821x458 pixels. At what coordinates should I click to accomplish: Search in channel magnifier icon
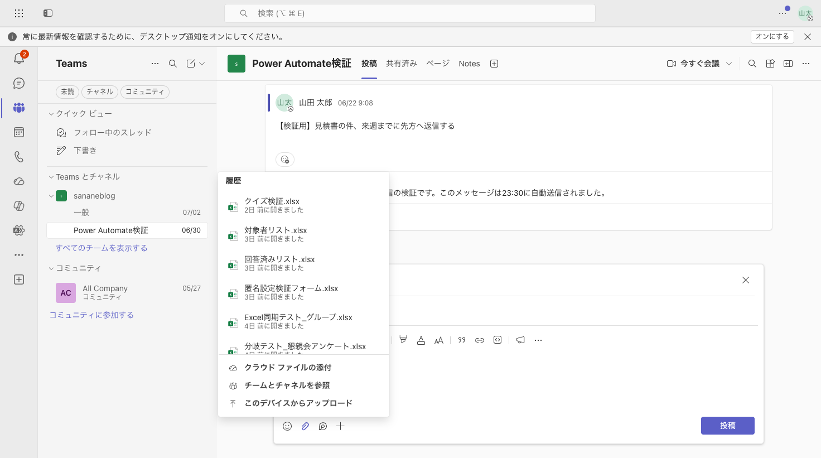752,64
